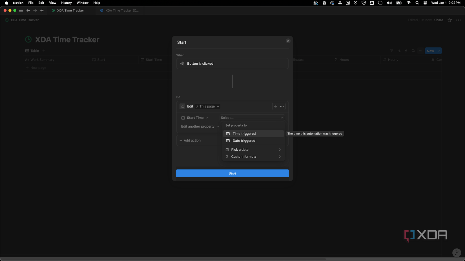This screenshot has height=261, width=465.
Task: Open the This page target dropdown
Action: click(x=207, y=106)
